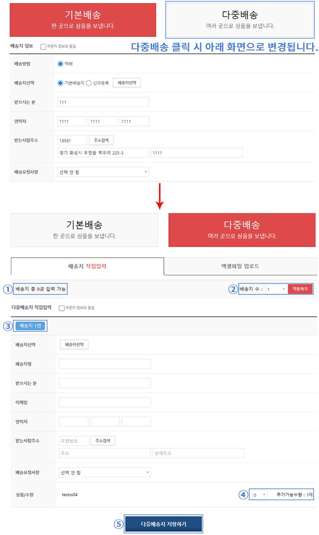
Task: Open 배송요청사항 dropdown in the 배송지 1번 form
Action: (x=105, y=473)
